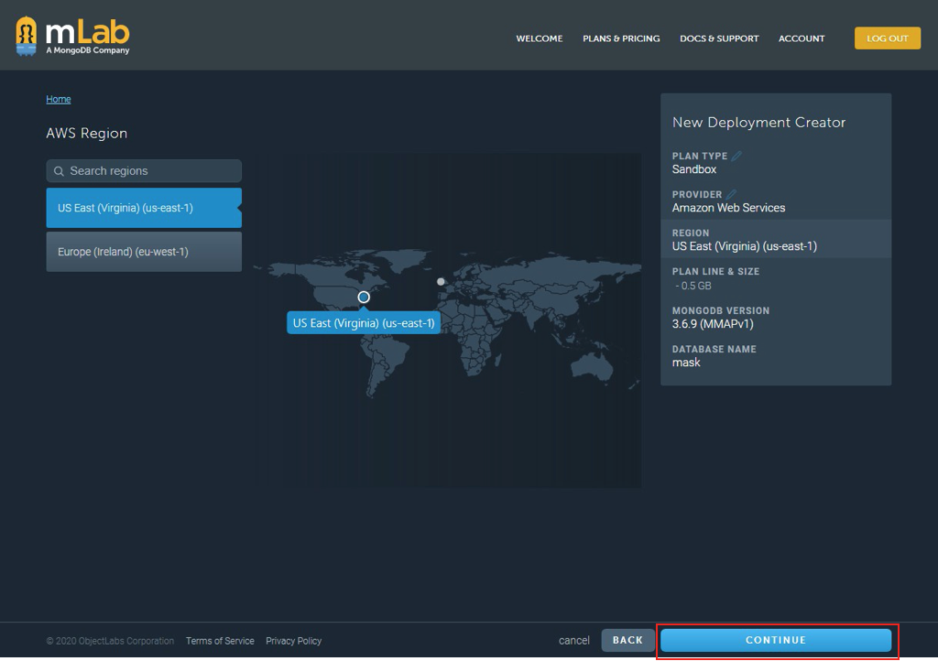Open Terms of Service link
938x661 pixels.
click(x=220, y=641)
